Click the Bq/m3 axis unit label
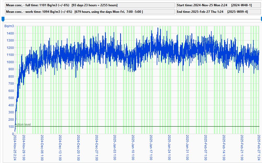262x163 pixels. 9,26
